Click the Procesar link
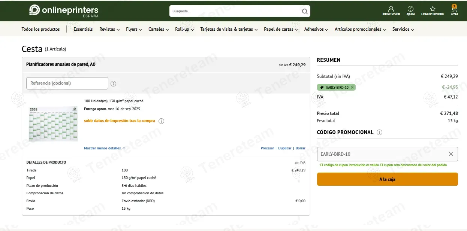 267,148
